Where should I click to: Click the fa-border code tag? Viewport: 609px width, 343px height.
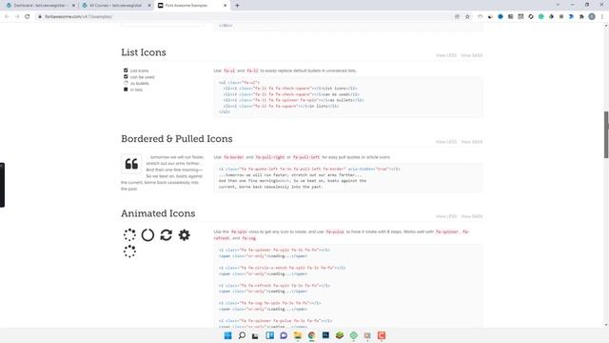(234, 157)
